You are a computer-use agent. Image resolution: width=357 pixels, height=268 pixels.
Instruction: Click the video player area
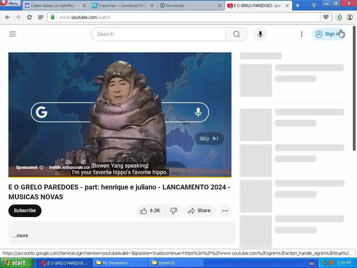[120, 114]
